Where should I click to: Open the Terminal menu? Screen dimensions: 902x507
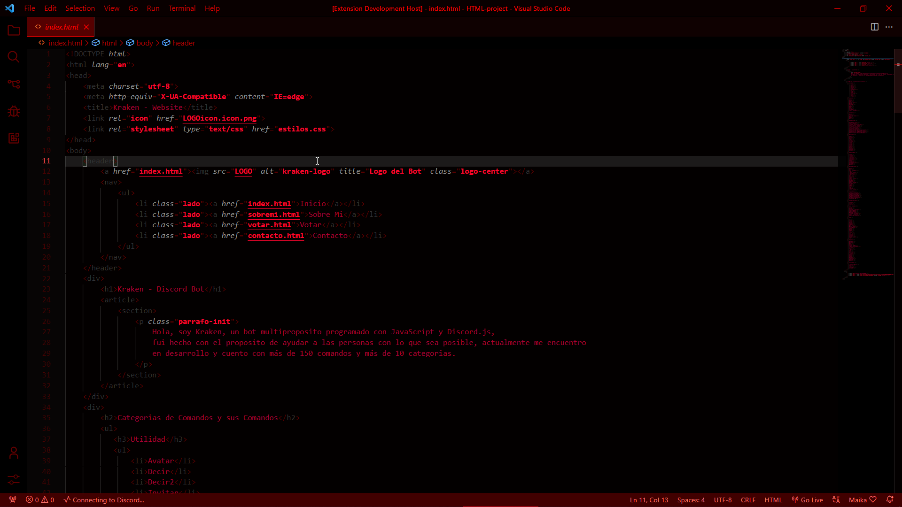tap(182, 8)
